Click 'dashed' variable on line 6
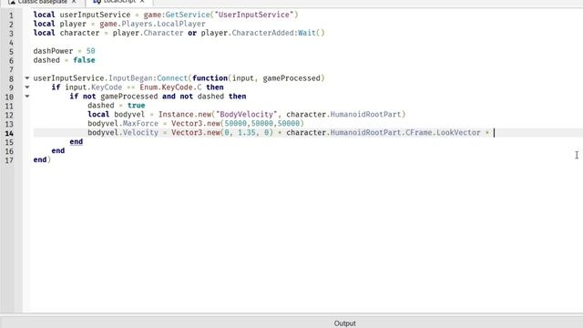Image resolution: width=583 pixels, height=328 pixels. [46, 60]
